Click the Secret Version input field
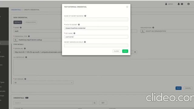The image size is (194, 109). point(96,45)
